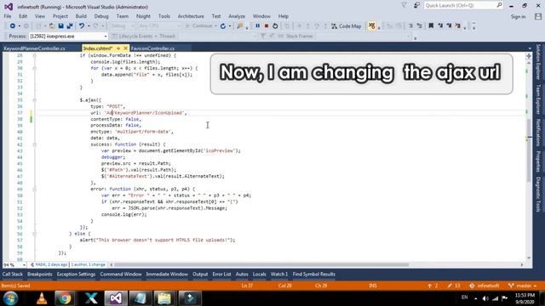Pause debugging with Break All icon
Screen dimensions: 545x306
pos(257,25)
